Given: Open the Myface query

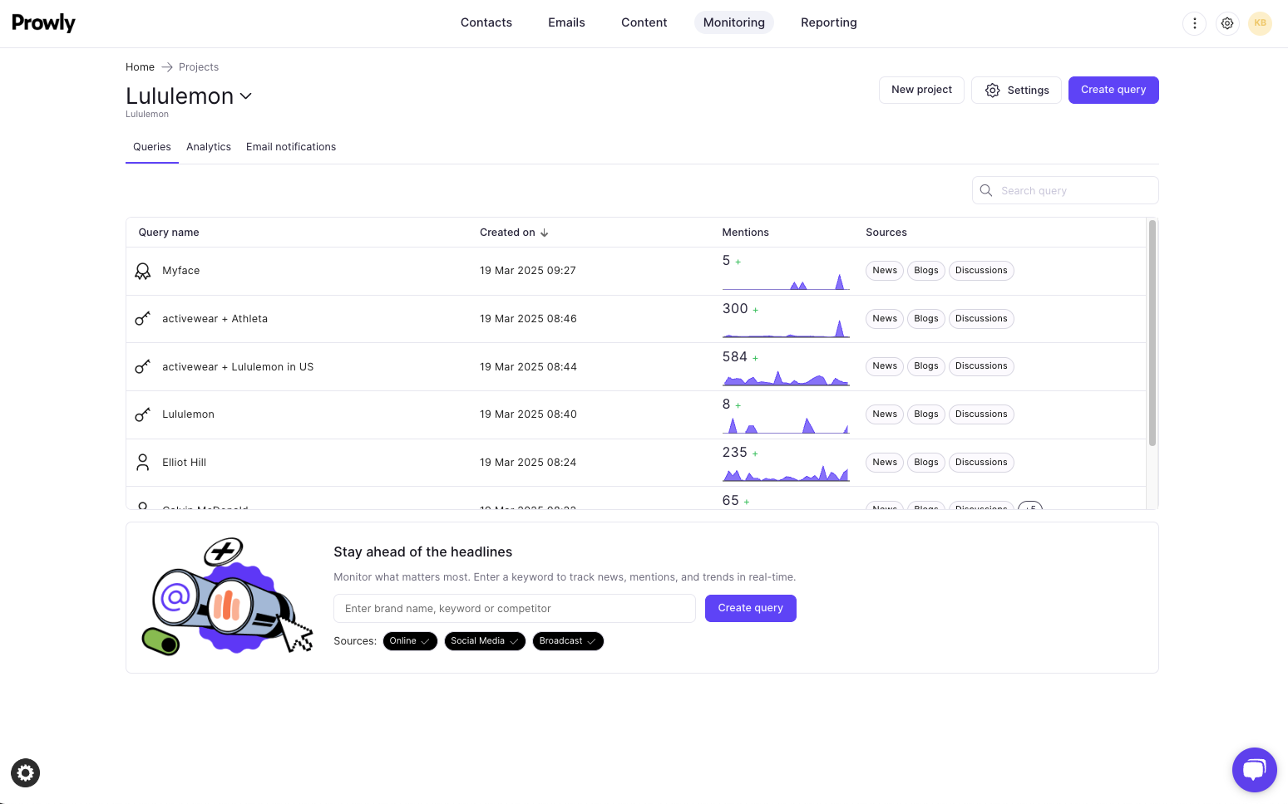Looking at the screenshot, I should point(181,271).
